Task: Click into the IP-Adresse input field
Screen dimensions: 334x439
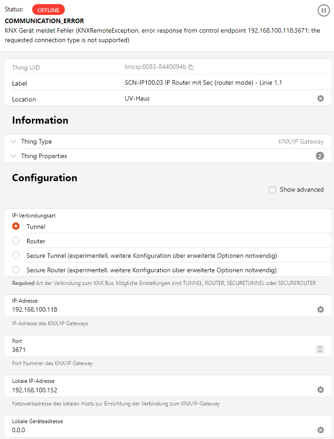Action: tap(159, 309)
